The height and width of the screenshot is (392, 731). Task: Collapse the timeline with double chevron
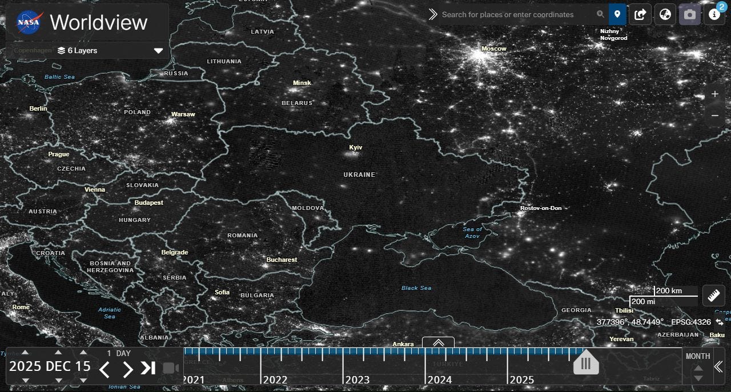click(x=718, y=367)
